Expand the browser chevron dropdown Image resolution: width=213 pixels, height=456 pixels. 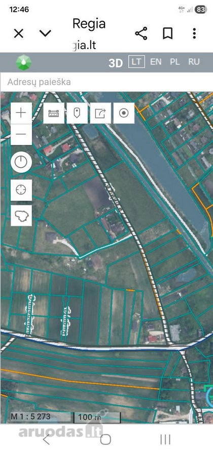pyautogui.click(x=46, y=33)
